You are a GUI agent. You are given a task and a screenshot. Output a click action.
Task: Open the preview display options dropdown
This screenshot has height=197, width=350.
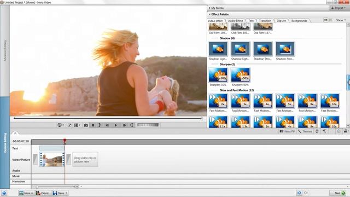61,125
